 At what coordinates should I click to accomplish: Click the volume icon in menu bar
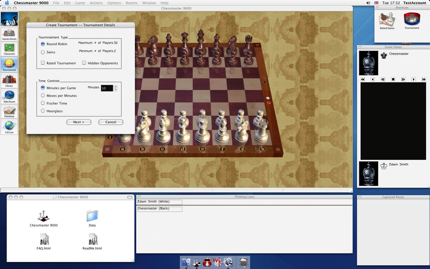point(368,3)
